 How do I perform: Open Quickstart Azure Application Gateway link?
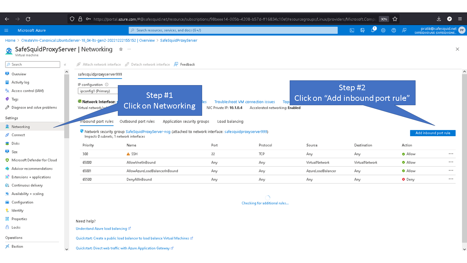point(124,248)
